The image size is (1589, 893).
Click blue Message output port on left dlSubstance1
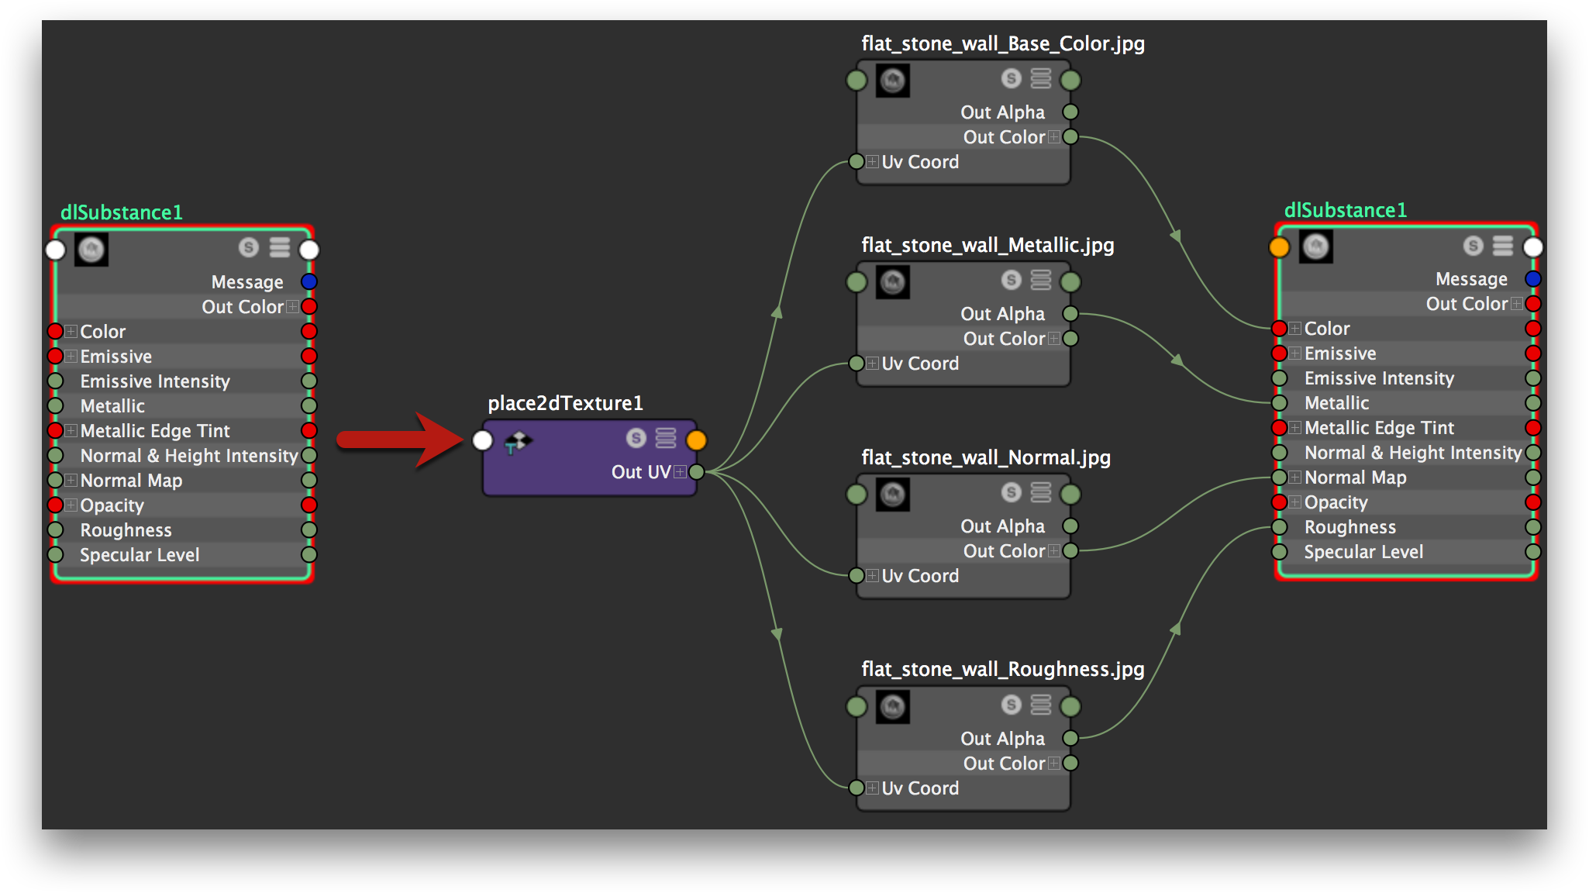click(308, 281)
